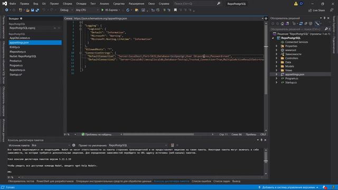
Task: Switch views icon in Solution Explorer toolbar
Action: pos(287,23)
